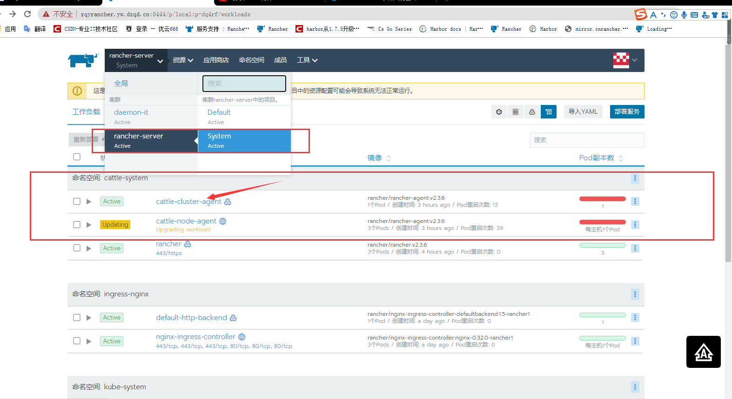
Task: Open the cattle-node-agent row action menu
Action: coord(635,225)
